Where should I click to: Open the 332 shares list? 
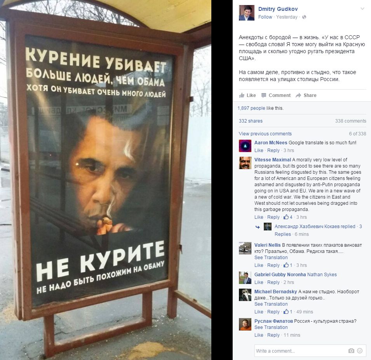pos(251,121)
